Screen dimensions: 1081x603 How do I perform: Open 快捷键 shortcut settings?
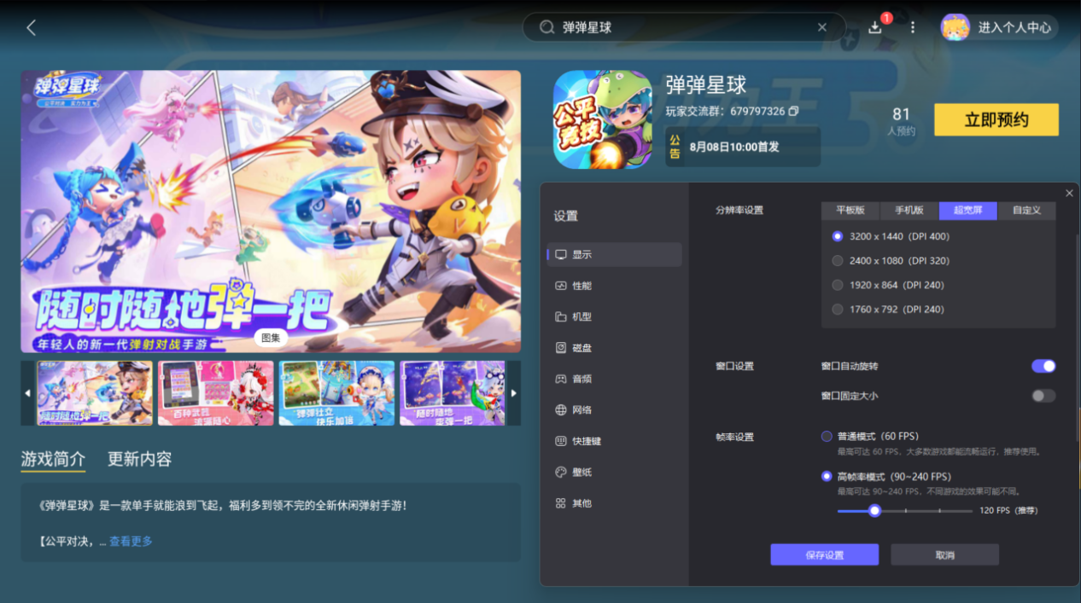tap(614, 441)
